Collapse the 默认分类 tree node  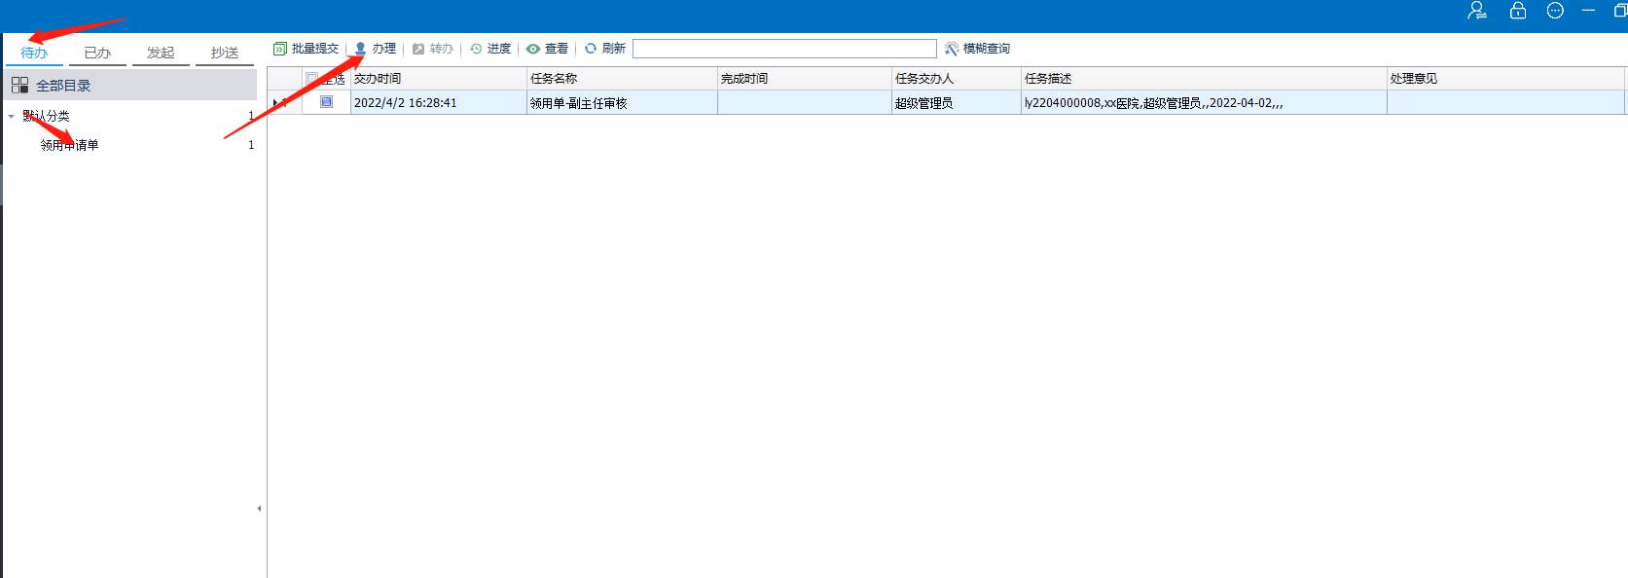point(11,117)
